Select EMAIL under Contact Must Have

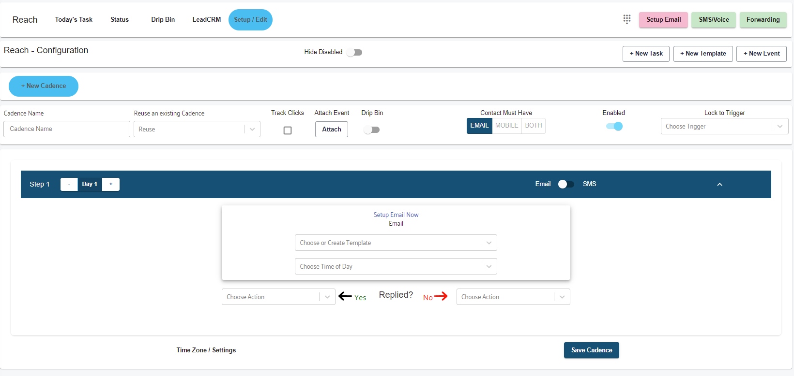(x=479, y=126)
